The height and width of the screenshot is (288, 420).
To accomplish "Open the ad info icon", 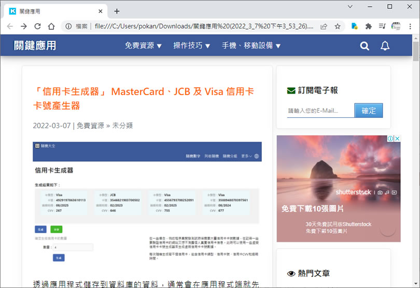I will (390, 139).
